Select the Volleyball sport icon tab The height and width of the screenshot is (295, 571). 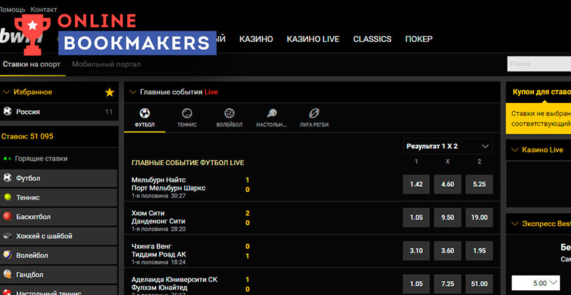[x=230, y=118]
